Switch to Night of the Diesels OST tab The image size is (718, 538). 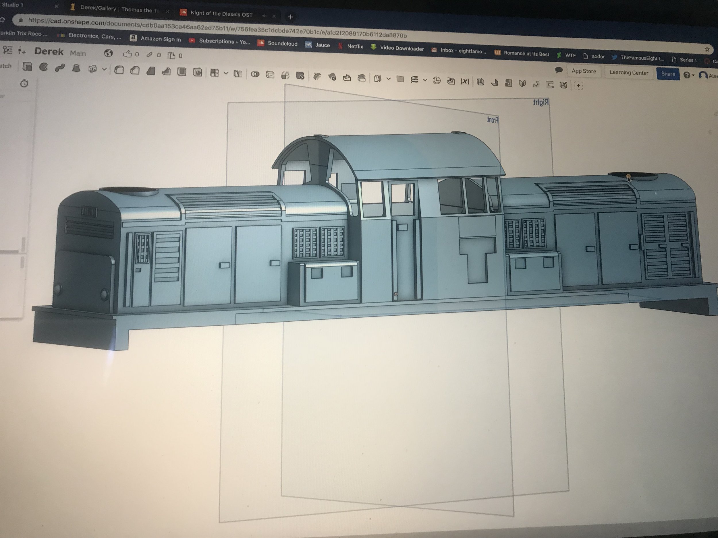tap(221, 14)
